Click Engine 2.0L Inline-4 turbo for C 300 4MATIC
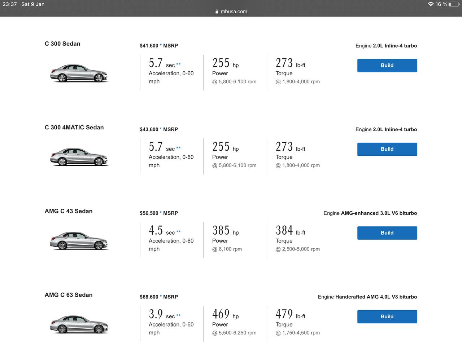 (386, 129)
